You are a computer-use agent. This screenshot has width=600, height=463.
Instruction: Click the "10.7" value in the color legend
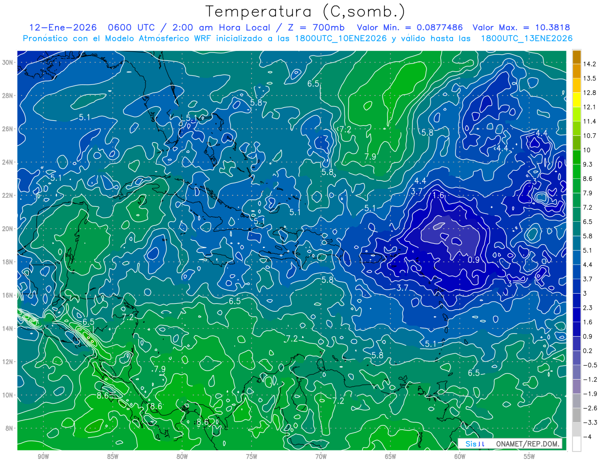pos(590,136)
